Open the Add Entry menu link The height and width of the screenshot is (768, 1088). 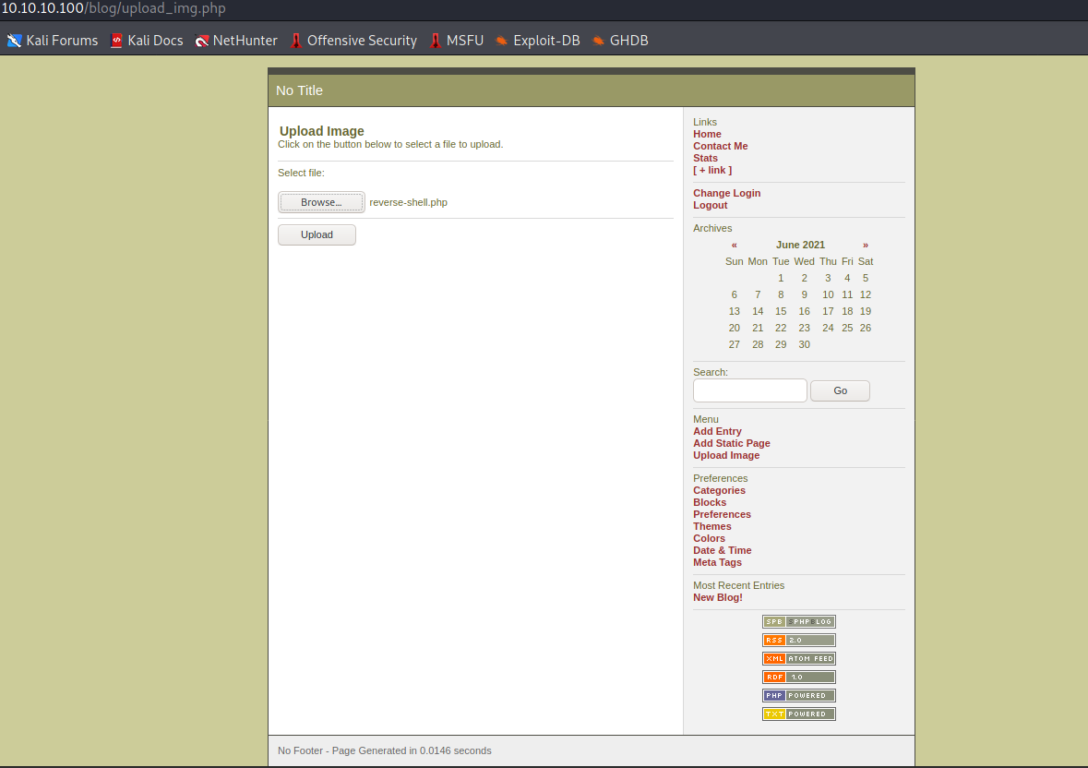(717, 432)
